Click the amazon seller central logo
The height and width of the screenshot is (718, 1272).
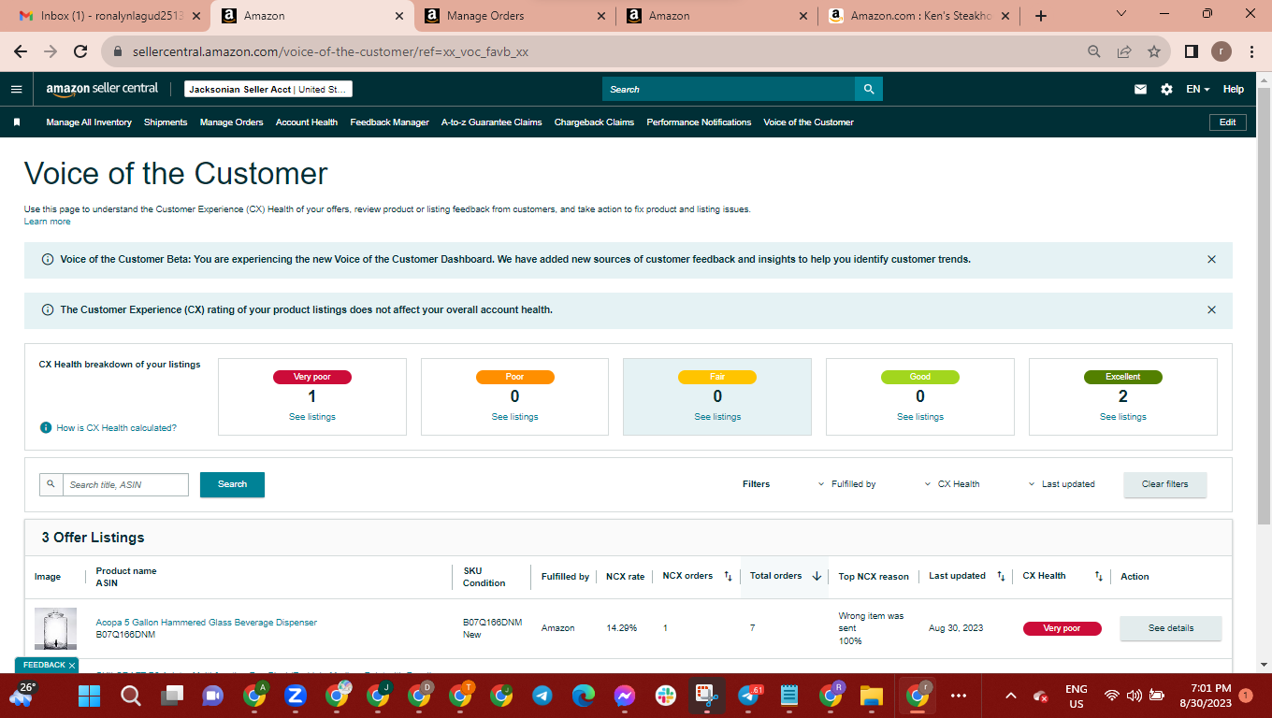[102, 89]
